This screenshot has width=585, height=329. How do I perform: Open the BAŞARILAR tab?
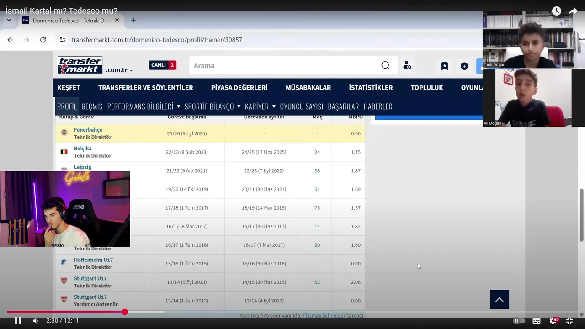[343, 106]
